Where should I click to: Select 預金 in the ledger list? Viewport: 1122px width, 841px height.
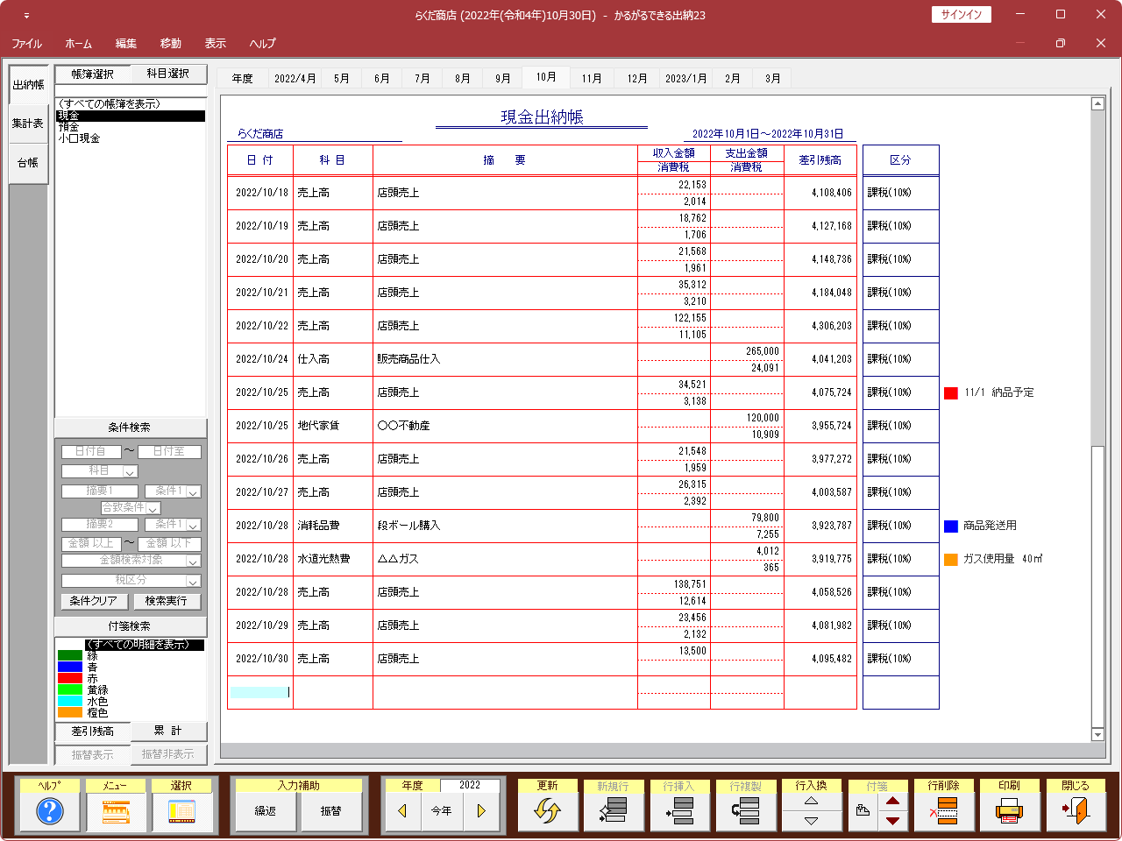point(130,127)
